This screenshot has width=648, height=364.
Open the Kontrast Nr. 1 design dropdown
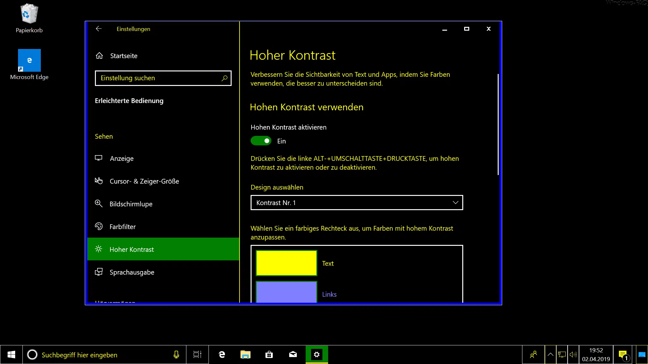point(357,203)
